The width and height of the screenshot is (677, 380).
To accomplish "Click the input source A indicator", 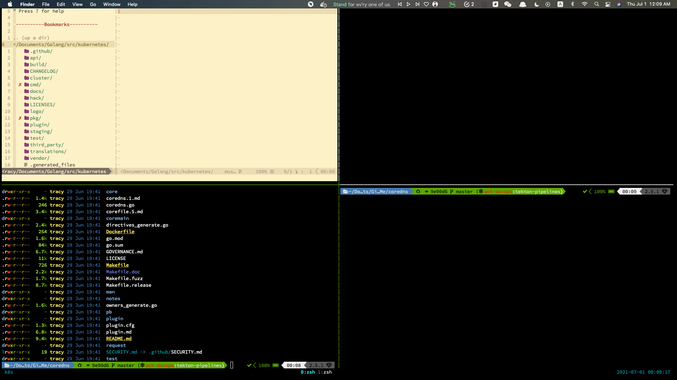I will click(560, 4).
